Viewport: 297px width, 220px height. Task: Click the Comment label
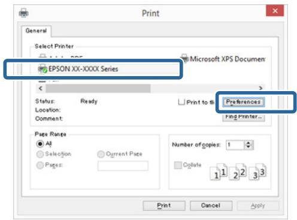point(49,119)
